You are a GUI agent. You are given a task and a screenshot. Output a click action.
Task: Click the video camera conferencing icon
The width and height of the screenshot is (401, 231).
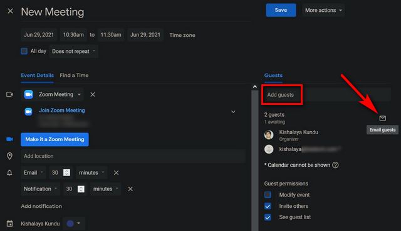tap(10, 94)
